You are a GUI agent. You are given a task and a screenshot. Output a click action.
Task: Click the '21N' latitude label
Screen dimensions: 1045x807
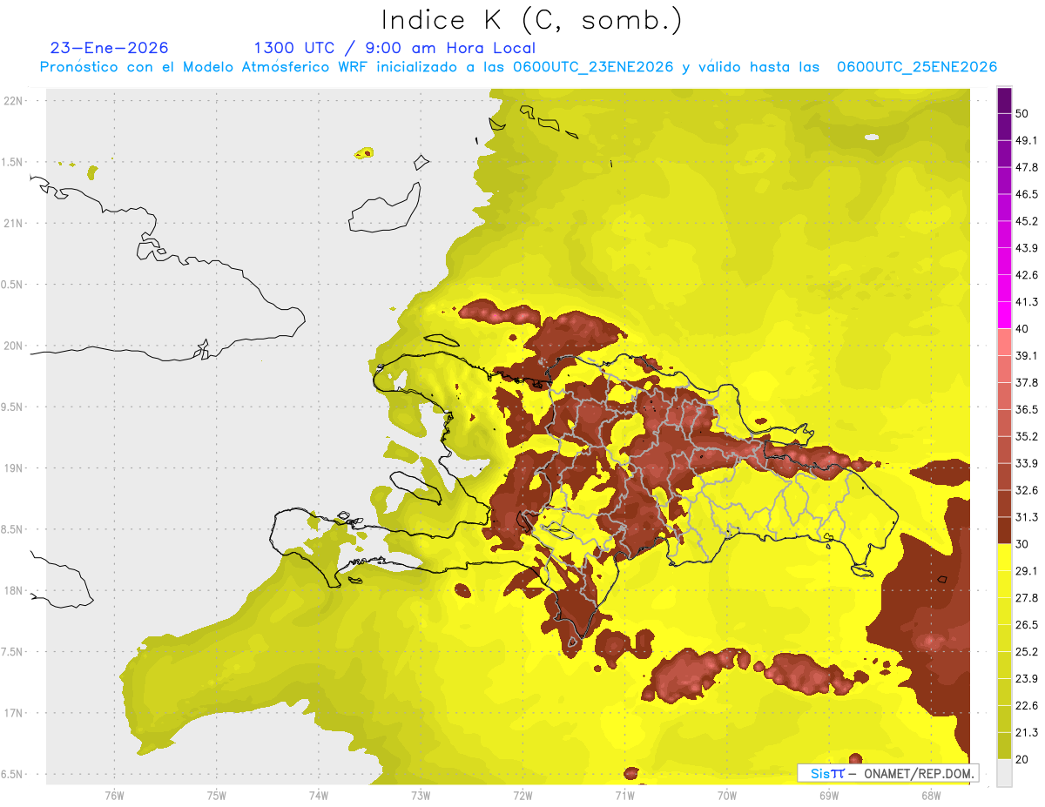click(x=13, y=223)
